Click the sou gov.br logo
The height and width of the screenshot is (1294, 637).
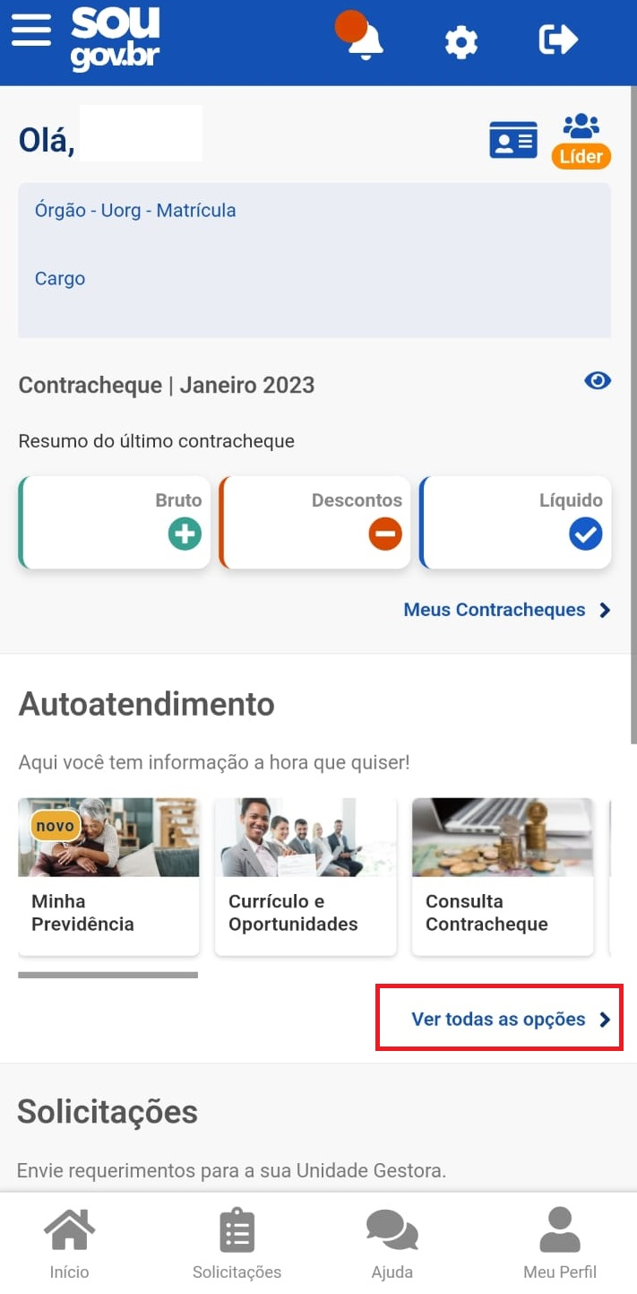click(116, 39)
